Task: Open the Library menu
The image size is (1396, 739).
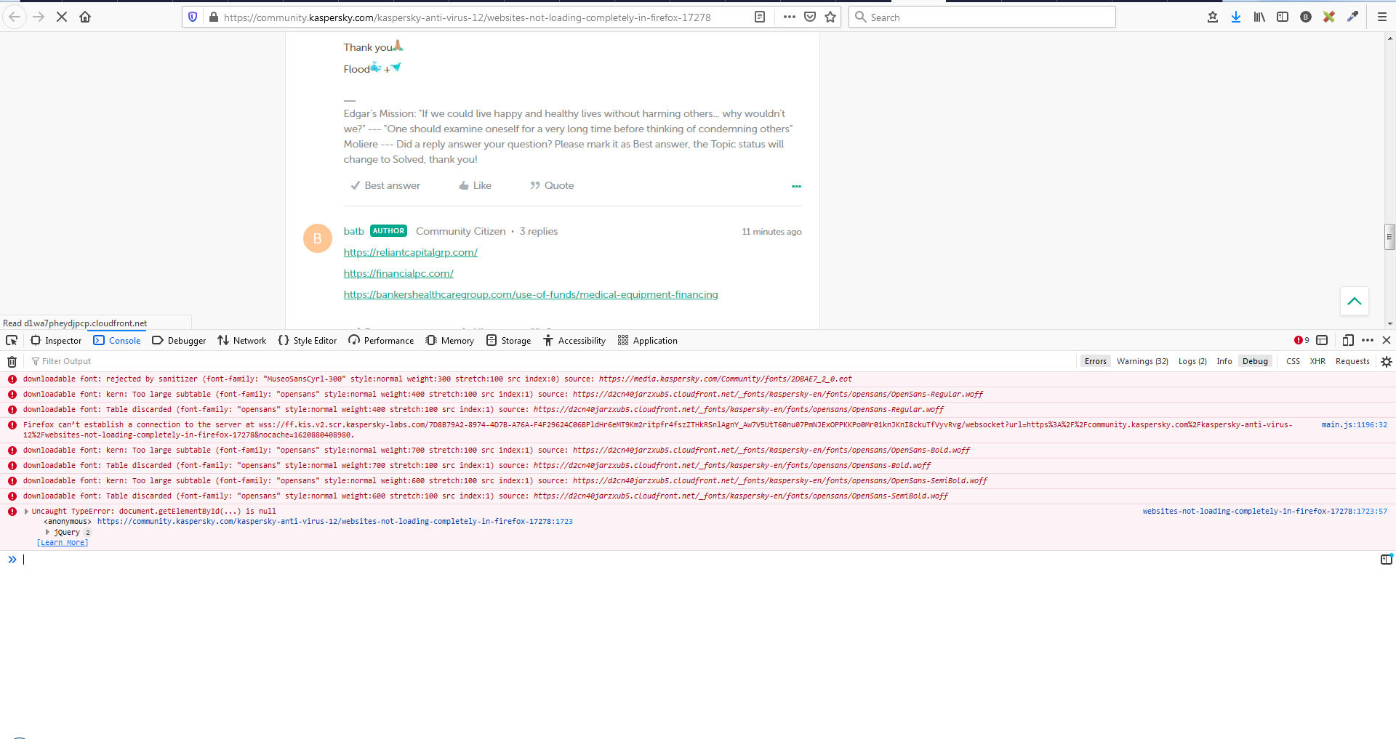Action: tap(1259, 17)
